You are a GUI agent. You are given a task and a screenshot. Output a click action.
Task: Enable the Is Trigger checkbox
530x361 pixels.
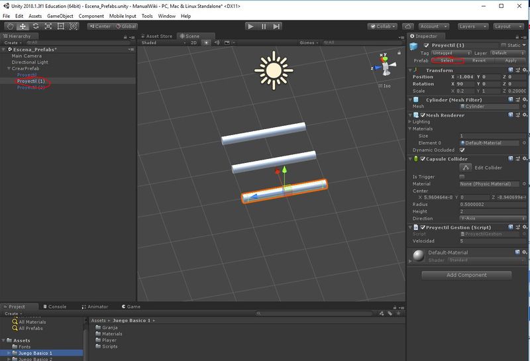(x=462, y=177)
